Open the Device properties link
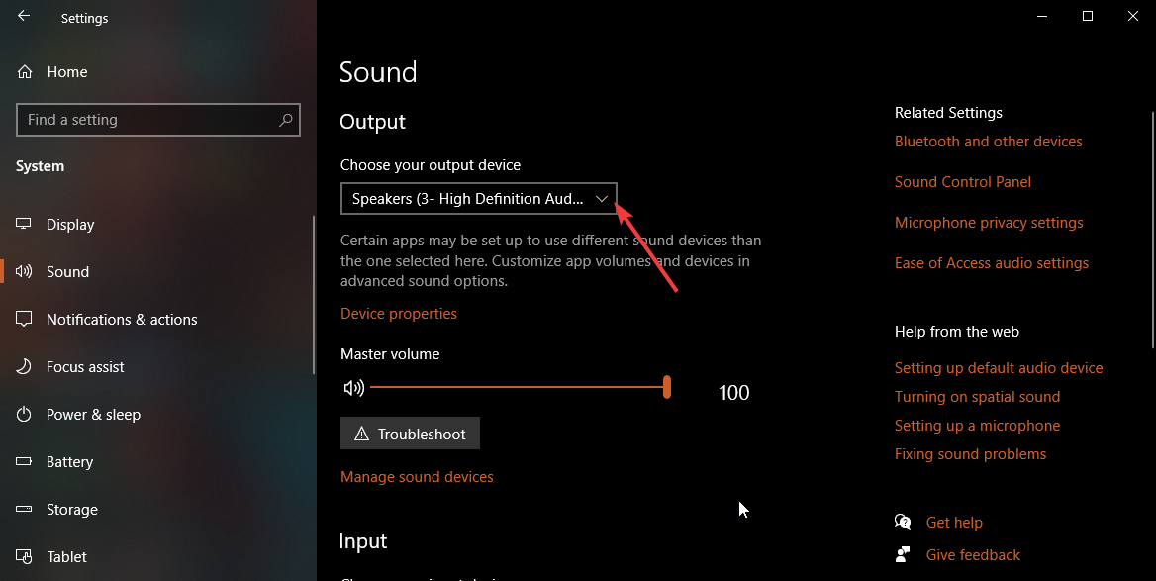Image resolution: width=1156 pixels, height=581 pixels. 399,314
